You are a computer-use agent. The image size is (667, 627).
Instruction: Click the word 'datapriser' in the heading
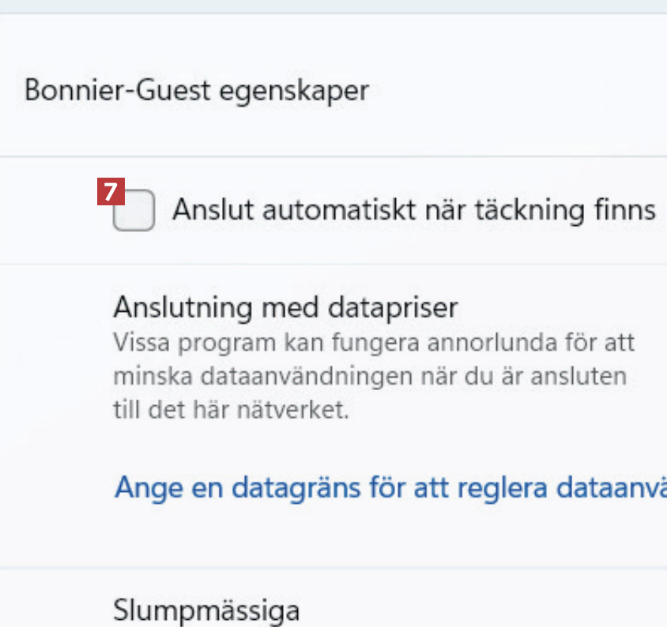pyautogui.click(x=394, y=306)
